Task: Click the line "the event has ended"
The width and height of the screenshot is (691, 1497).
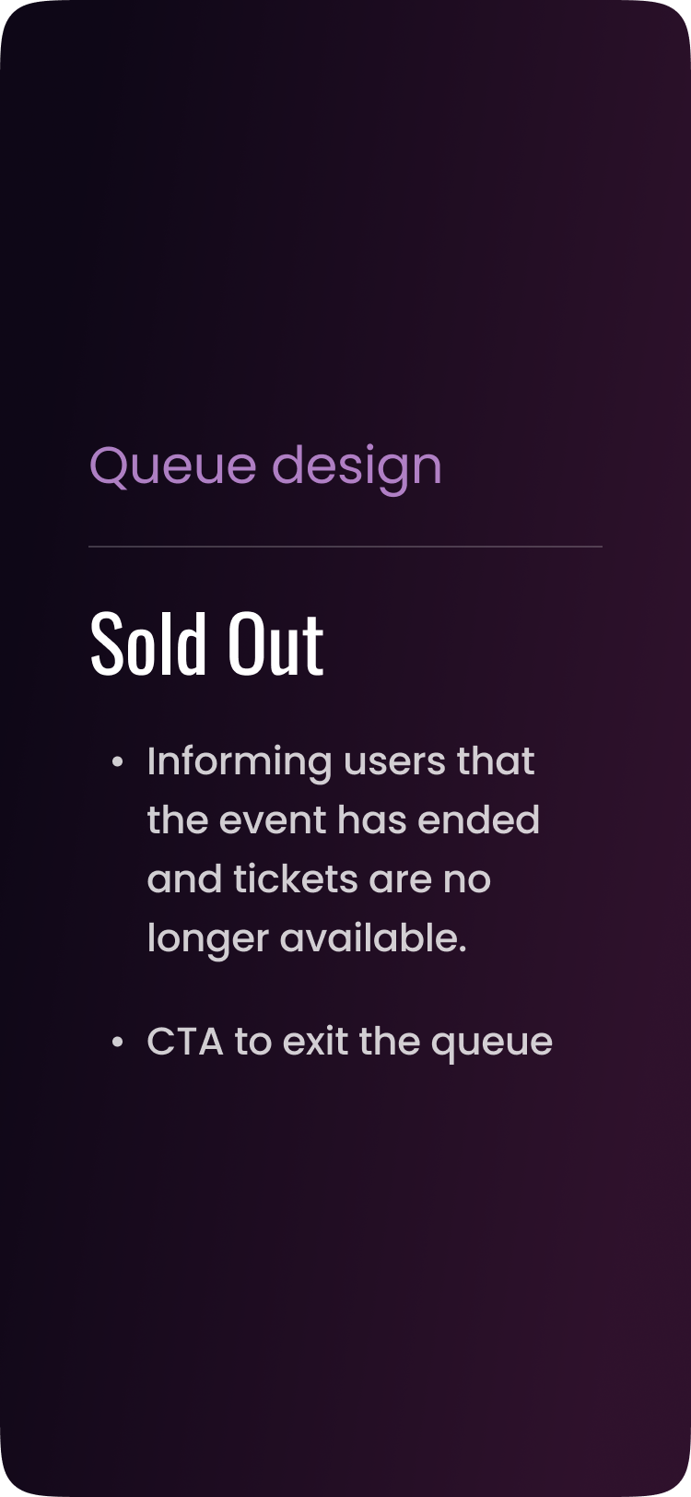Action: (x=343, y=820)
